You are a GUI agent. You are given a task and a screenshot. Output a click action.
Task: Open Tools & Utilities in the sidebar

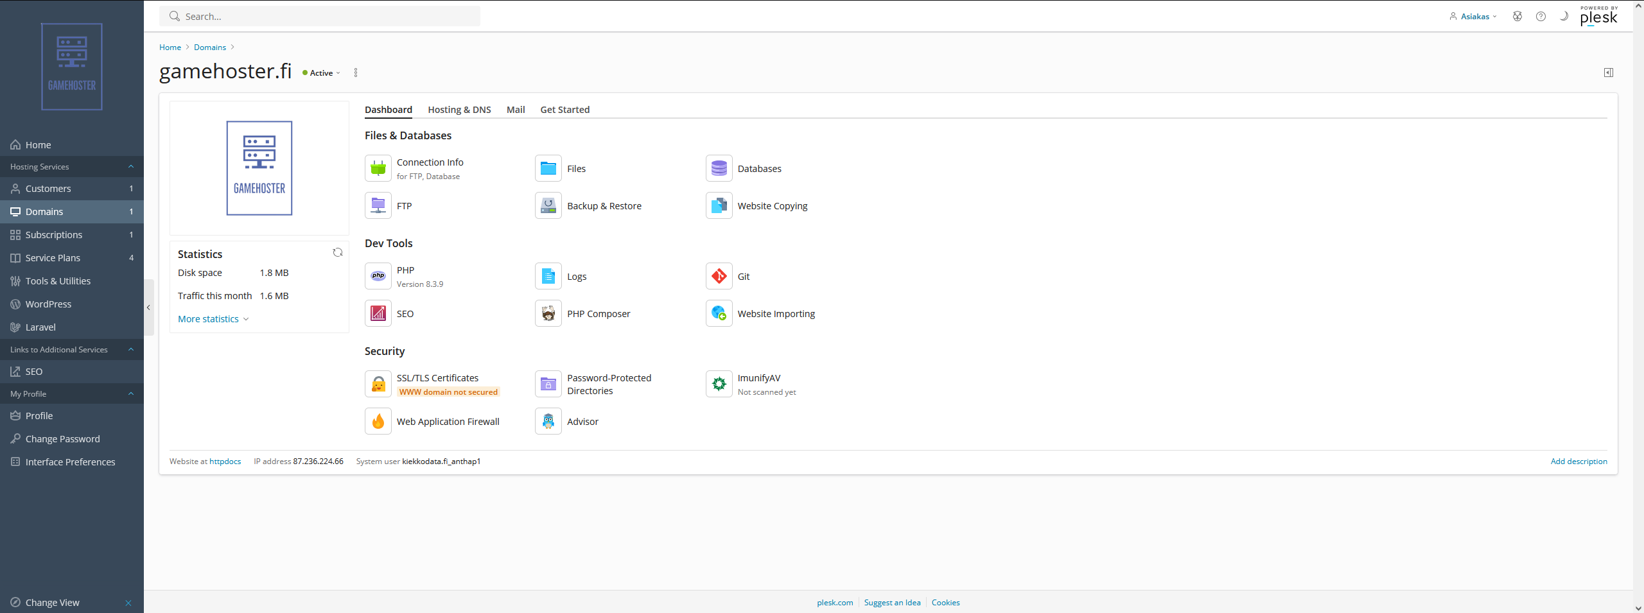point(72,281)
